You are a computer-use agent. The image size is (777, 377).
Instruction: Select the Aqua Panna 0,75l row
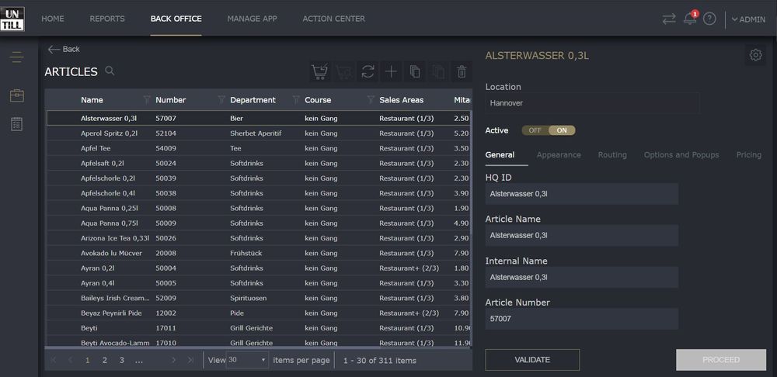click(258, 223)
